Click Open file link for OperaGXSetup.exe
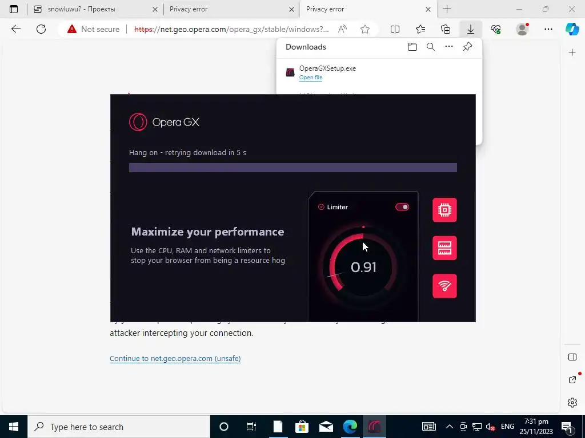This screenshot has width=585, height=438. click(x=310, y=78)
